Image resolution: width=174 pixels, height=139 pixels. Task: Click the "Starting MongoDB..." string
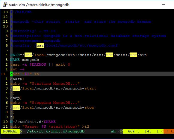coord(55,84)
